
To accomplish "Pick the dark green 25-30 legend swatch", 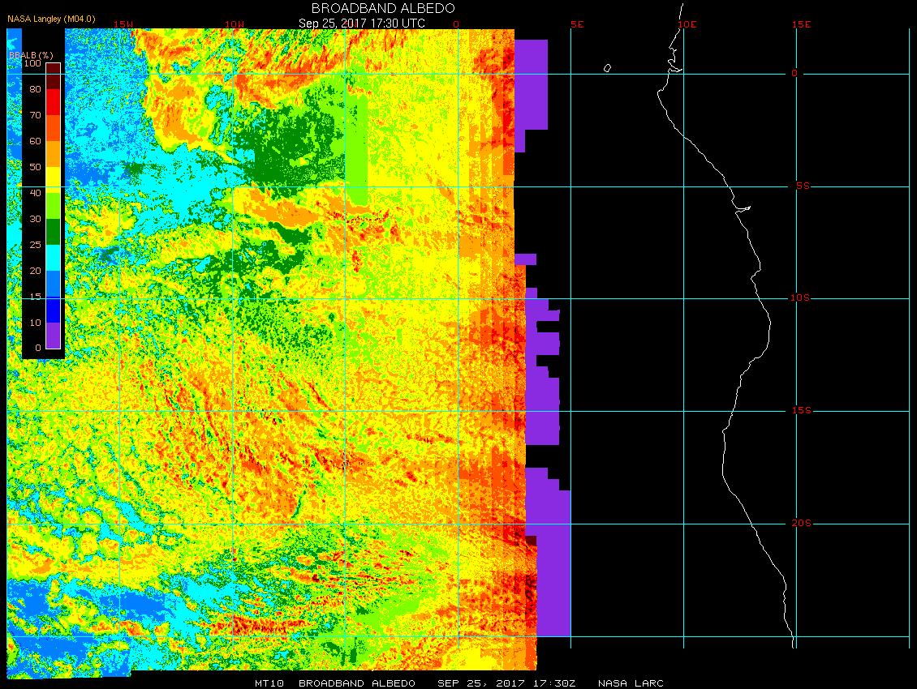I will point(54,232).
